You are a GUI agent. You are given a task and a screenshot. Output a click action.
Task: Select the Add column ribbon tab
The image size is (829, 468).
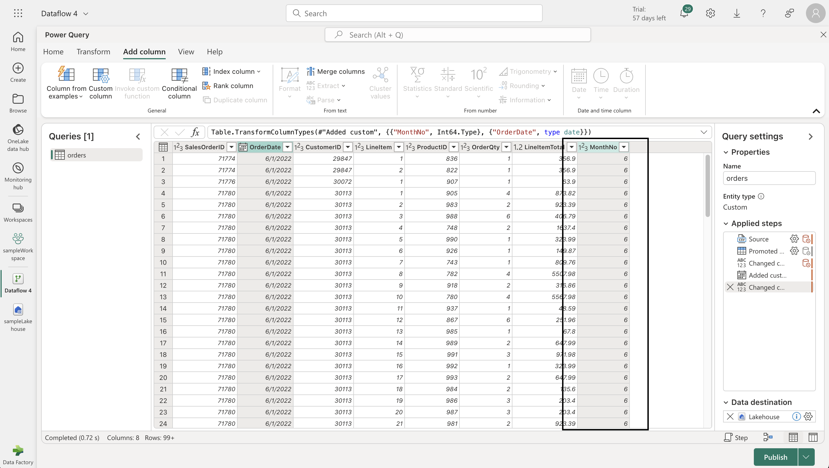click(x=144, y=52)
